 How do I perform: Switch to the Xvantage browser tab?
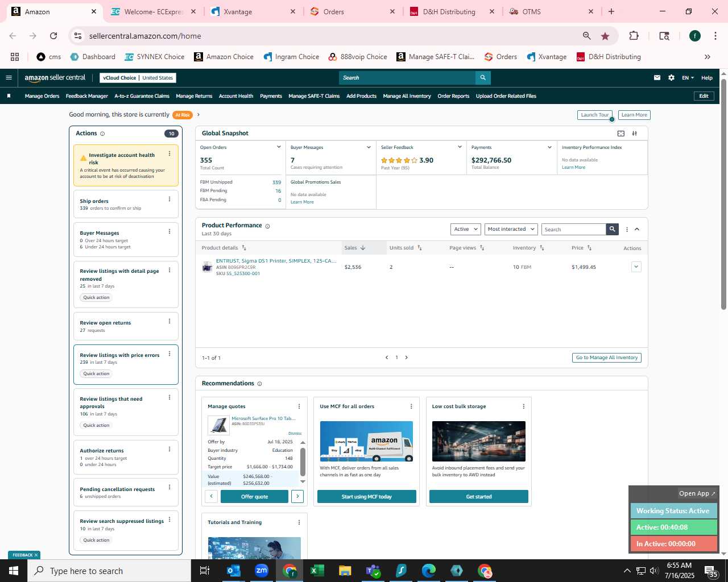253,11
